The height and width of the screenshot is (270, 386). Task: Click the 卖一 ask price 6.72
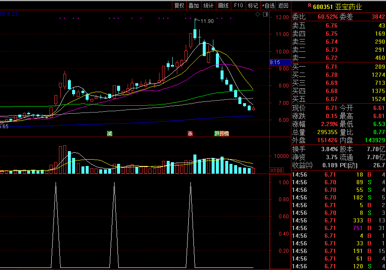pos(332,58)
